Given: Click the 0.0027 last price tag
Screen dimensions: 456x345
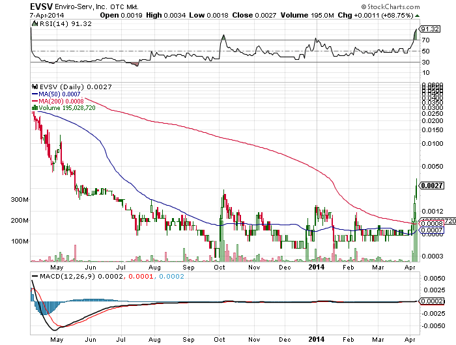Looking at the screenshot, I should coord(433,186).
